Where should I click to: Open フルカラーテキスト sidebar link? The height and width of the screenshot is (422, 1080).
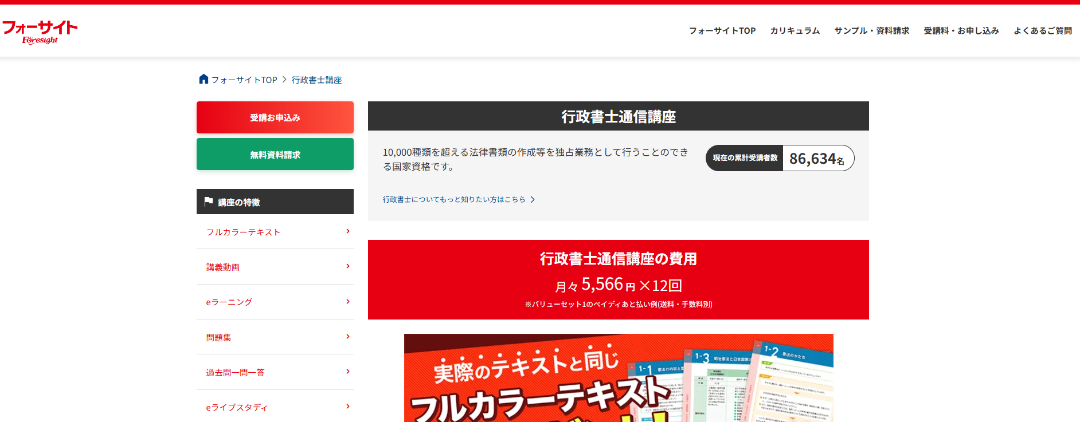tap(275, 232)
